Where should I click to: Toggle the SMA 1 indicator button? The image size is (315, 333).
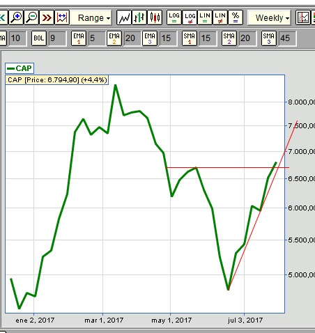pyautogui.click(x=190, y=38)
